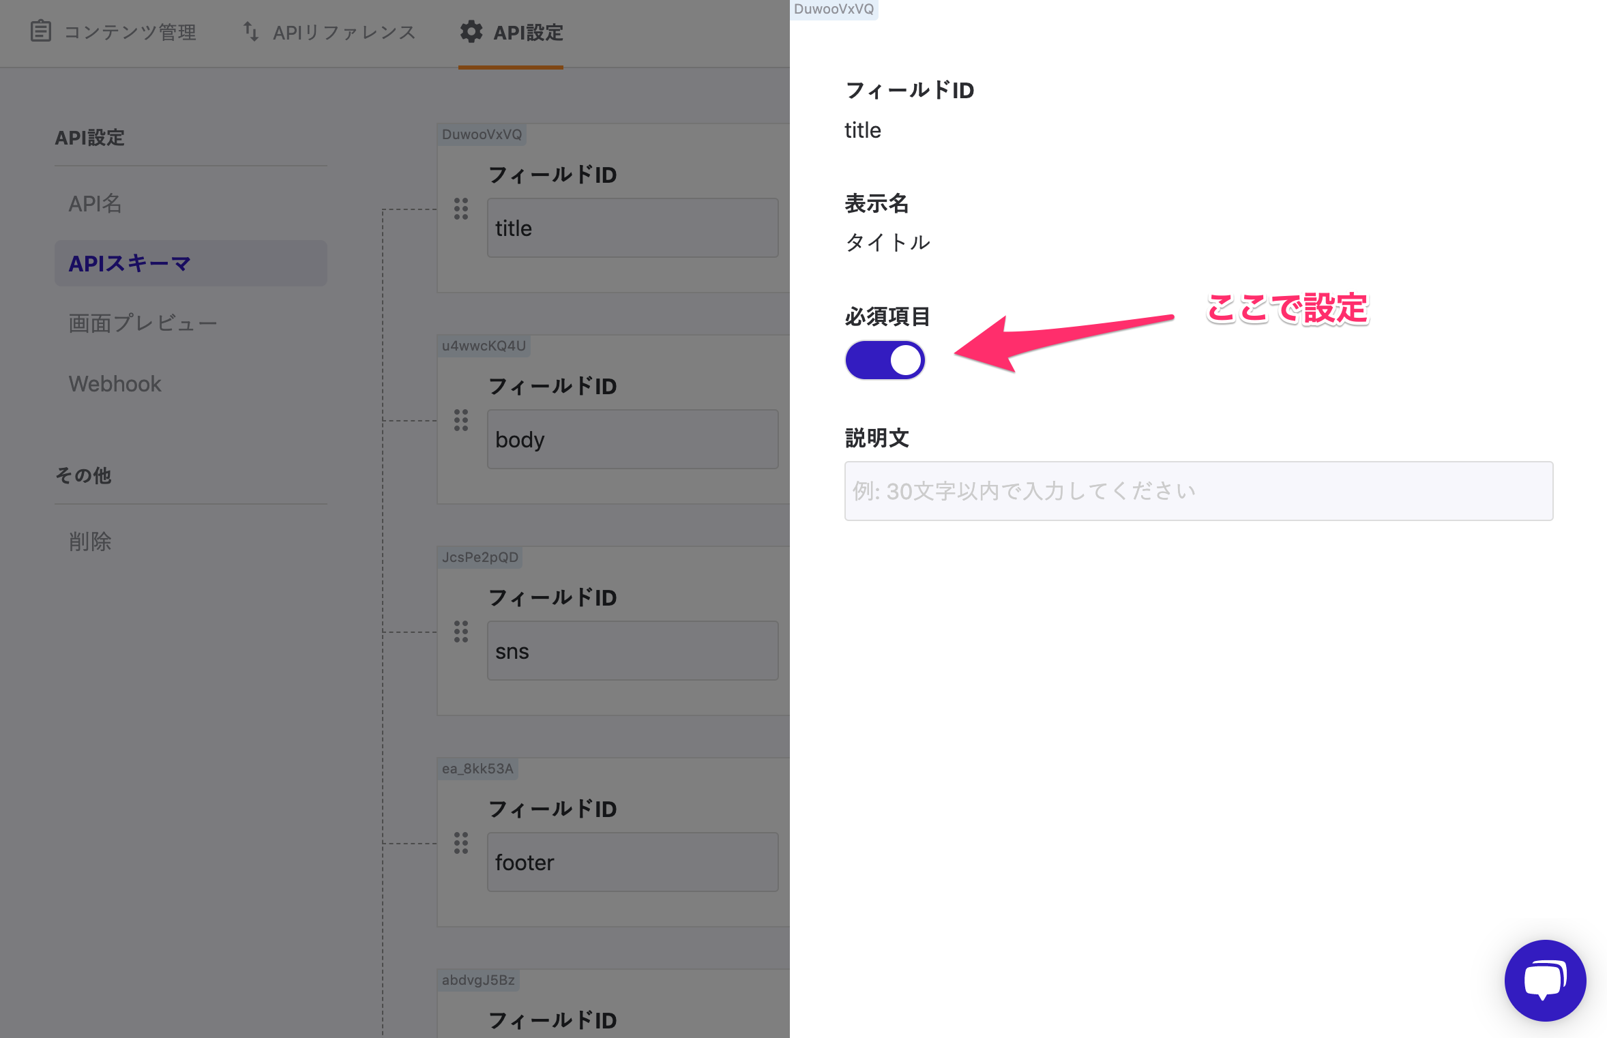Click the chat support bubble icon

pos(1545,980)
